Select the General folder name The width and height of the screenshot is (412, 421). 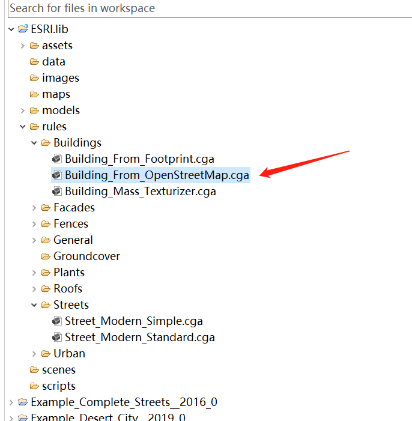click(73, 240)
